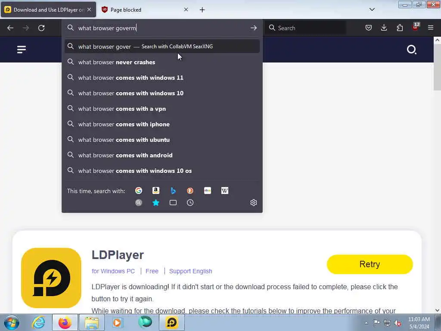Search this time with eBay icon

click(x=208, y=190)
